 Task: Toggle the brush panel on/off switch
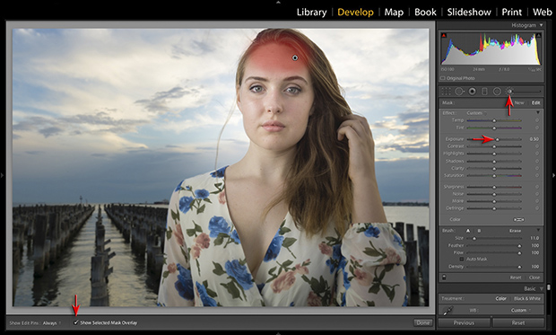pos(444,278)
